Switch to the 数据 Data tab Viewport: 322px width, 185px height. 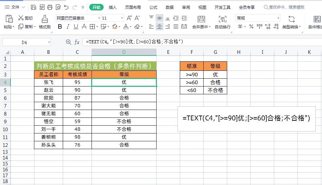pyautogui.click(x=170, y=8)
